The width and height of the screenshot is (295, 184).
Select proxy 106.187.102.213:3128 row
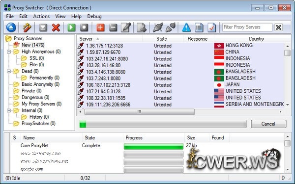tap(180, 85)
